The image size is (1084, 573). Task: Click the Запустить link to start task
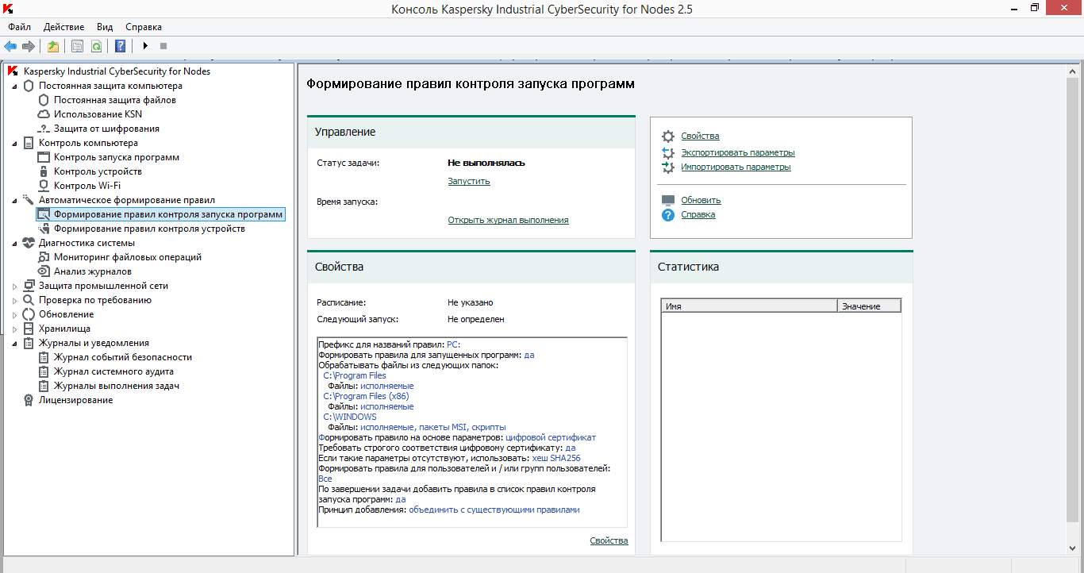click(x=468, y=181)
